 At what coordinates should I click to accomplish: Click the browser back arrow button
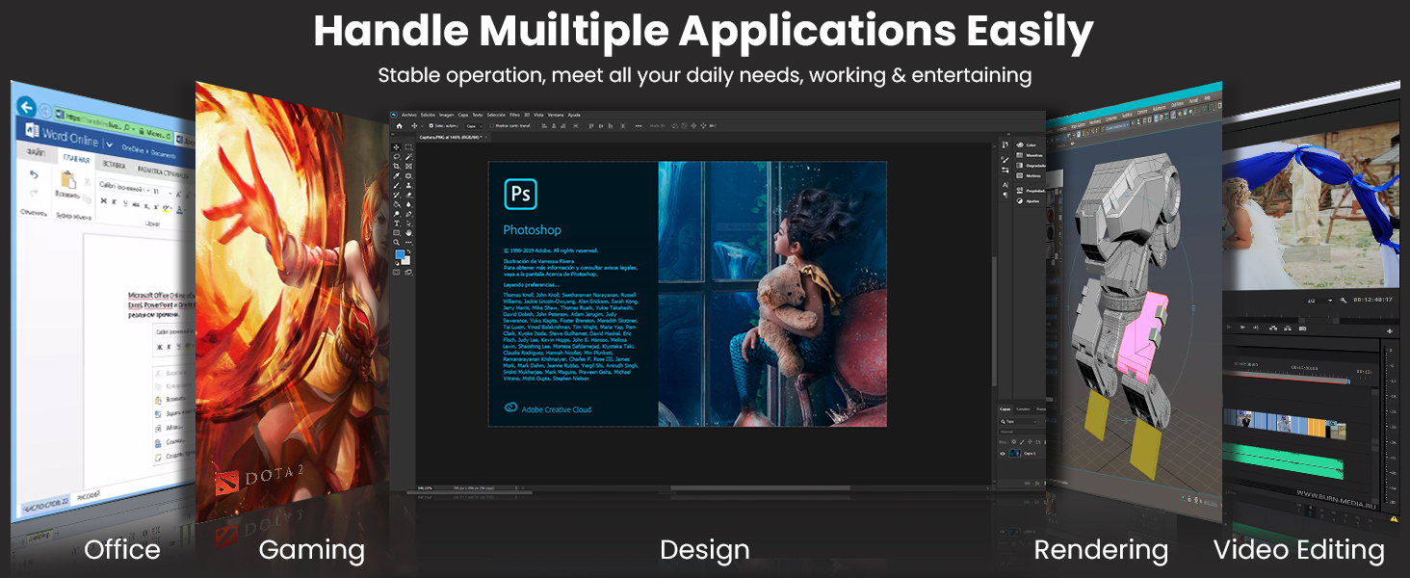(x=26, y=107)
